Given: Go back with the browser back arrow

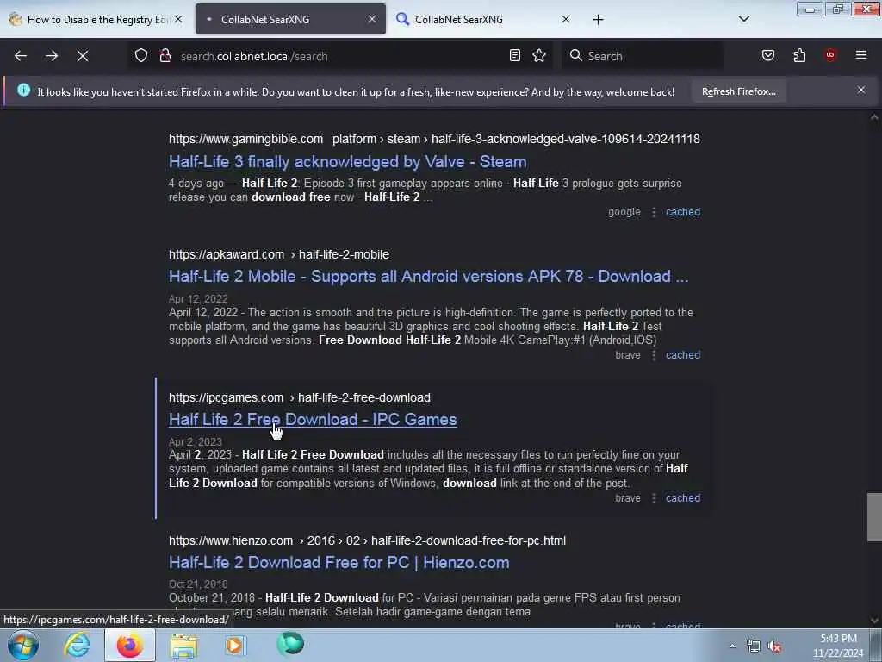Looking at the screenshot, I should [x=21, y=56].
